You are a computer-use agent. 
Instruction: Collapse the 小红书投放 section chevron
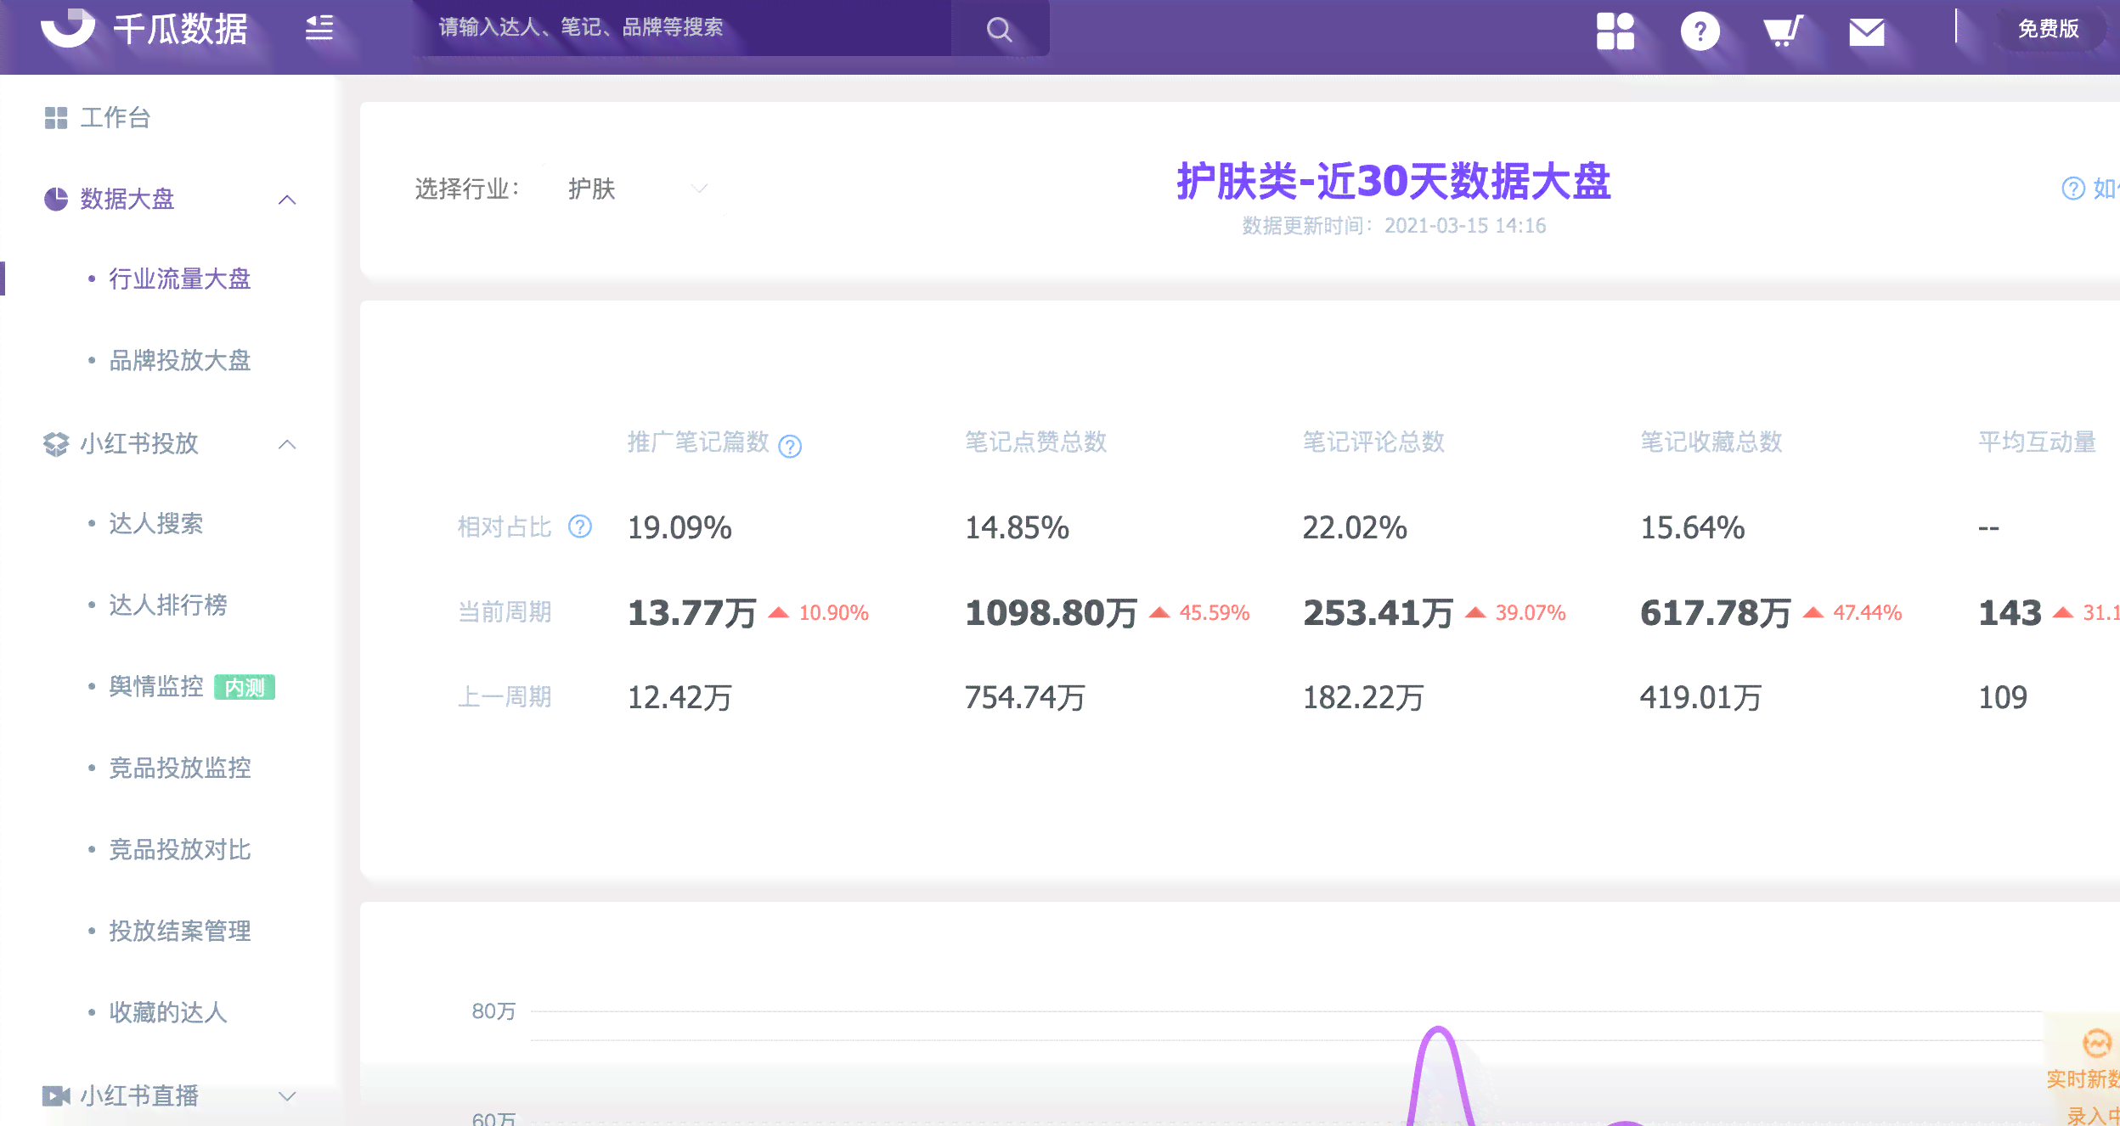coord(287,444)
